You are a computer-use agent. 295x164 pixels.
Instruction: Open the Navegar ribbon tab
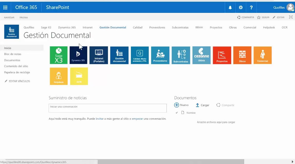click(x=9, y=17)
